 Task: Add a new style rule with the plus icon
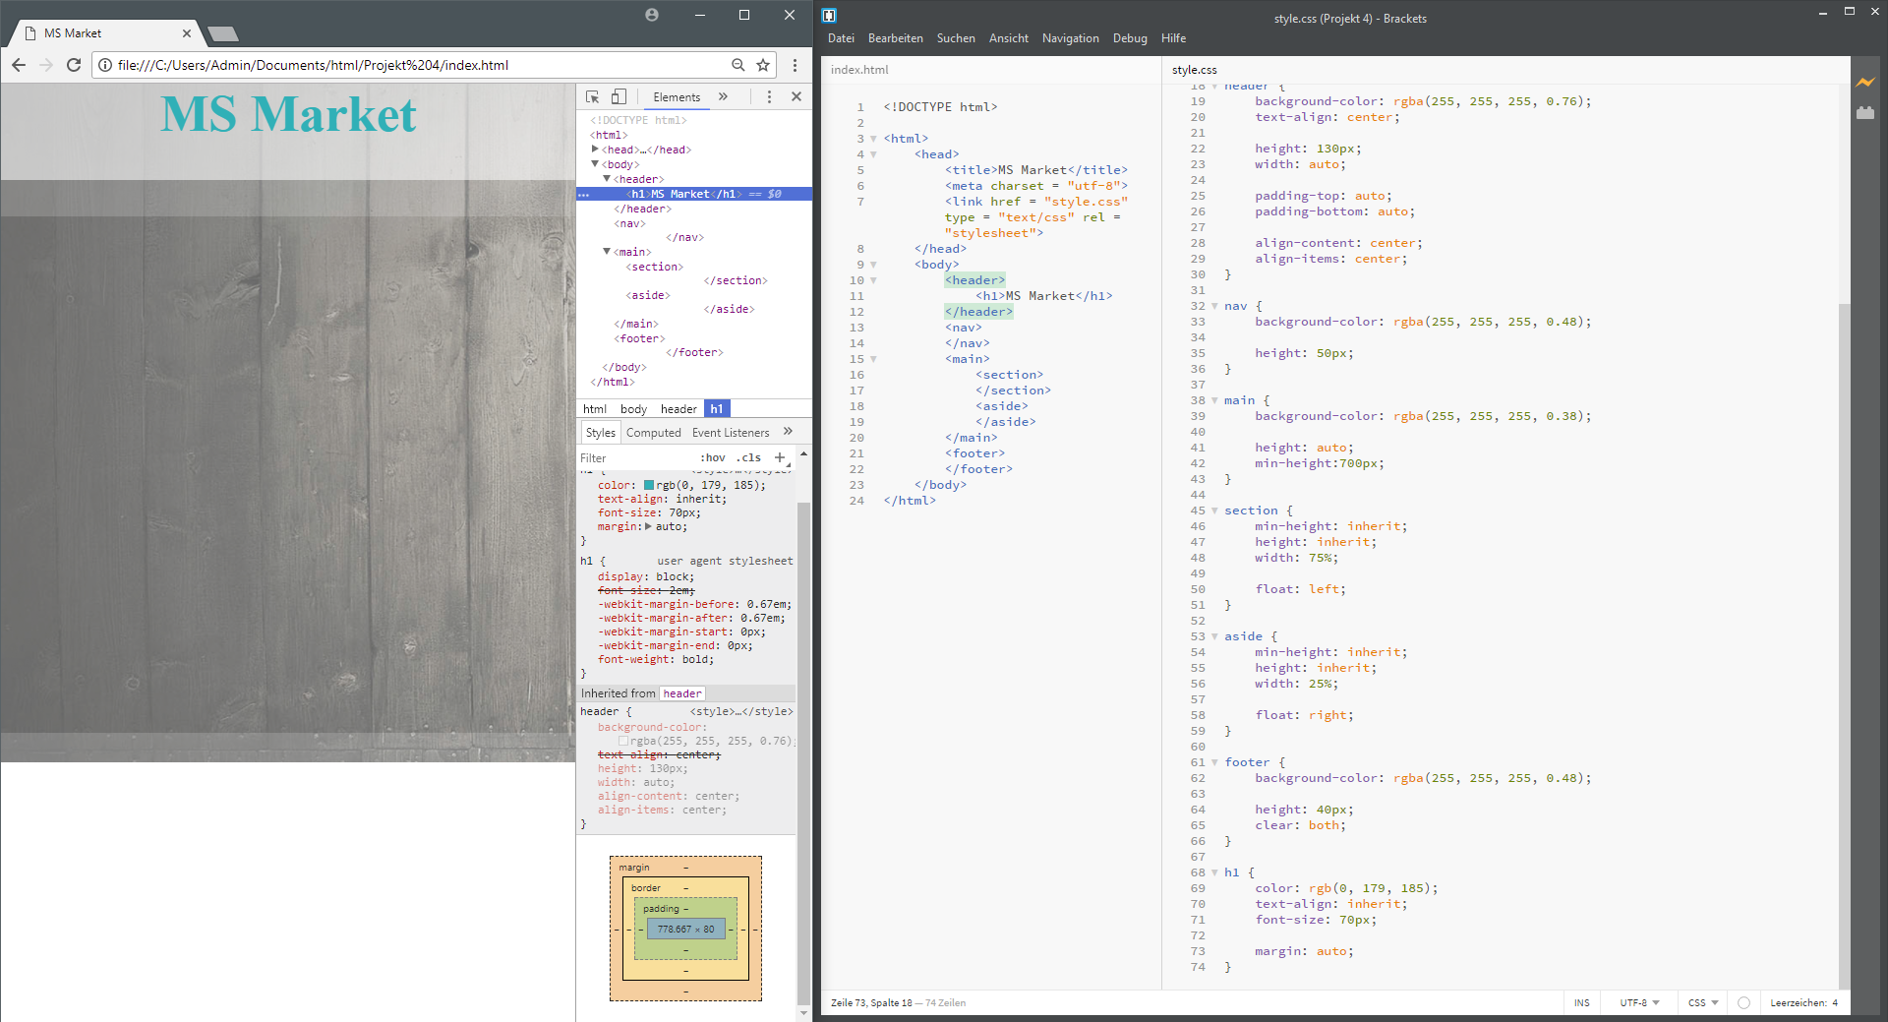pos(780,457)
